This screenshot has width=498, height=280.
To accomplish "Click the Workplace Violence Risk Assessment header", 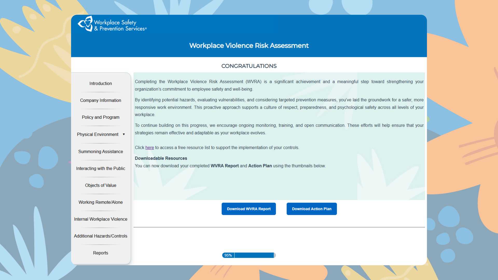I will coord(249,45).
